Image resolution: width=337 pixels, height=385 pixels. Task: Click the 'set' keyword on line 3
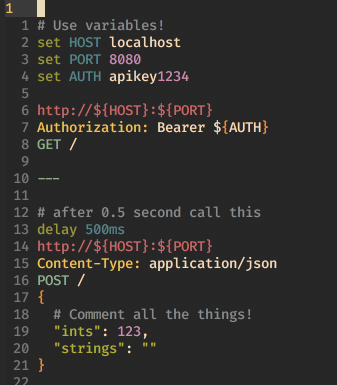pyautogui.click(x=49, y=59)
